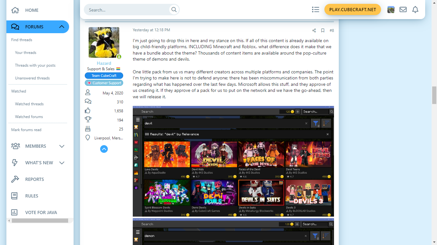Click the thumbs-up reaction score icon
This screenshot has width=437, height=245.
pyautogui.click(x=88, y=111)
